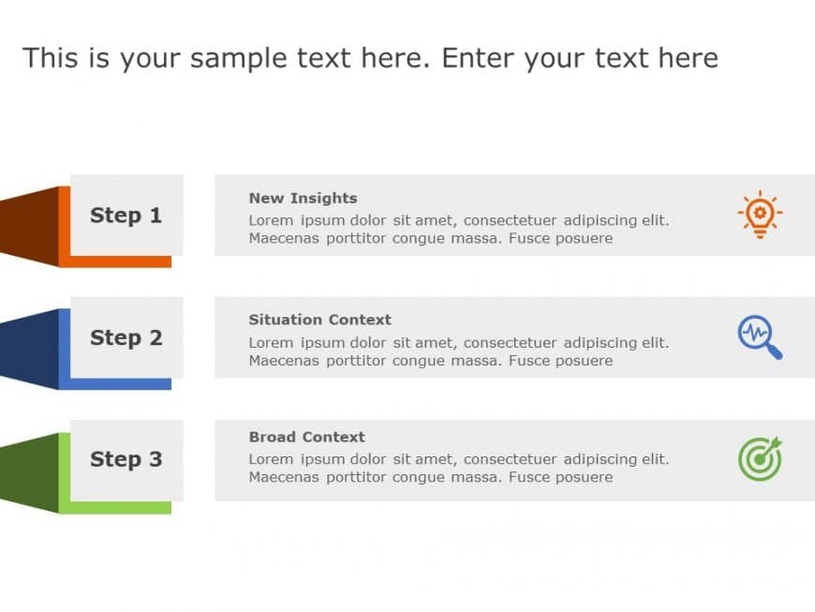Select the Lorem ipsum paragraph under Broad Context
This screenshot has width=815, height=612.
[x=458, y=468]
